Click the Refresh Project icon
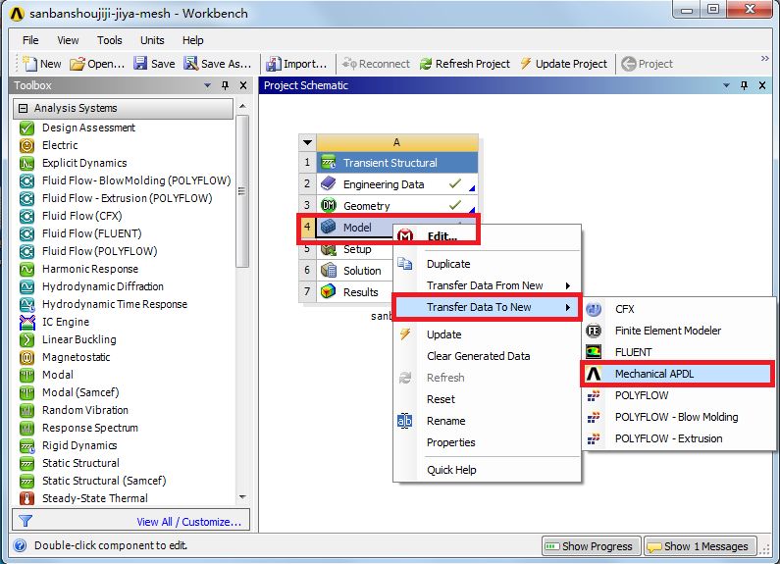This screenshot has width=780, height=564. tap(426, 64)
